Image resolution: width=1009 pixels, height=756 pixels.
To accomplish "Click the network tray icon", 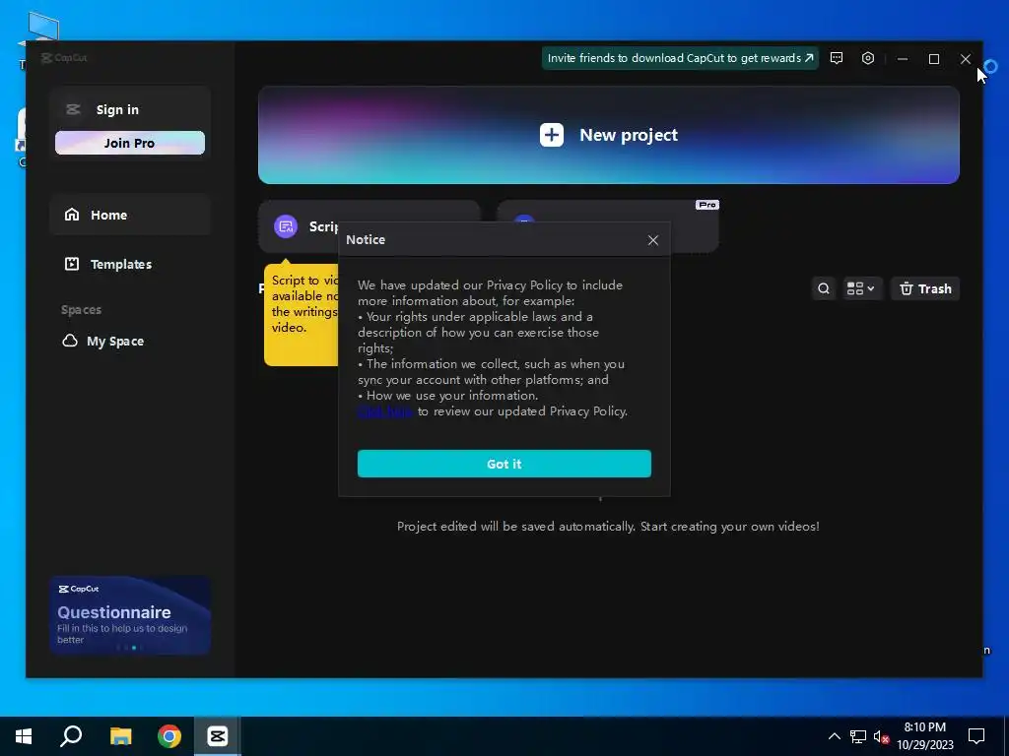I will pyautogui.click(x=858, y=736).
